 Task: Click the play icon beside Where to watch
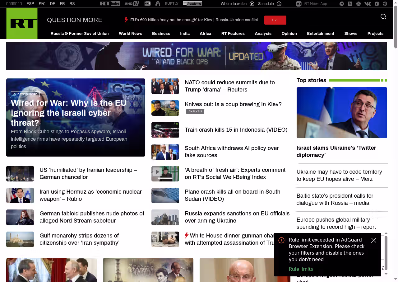(x=252, y=4)
